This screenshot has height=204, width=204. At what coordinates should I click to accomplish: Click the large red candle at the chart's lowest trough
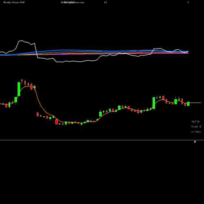click(x=56, y=122)
